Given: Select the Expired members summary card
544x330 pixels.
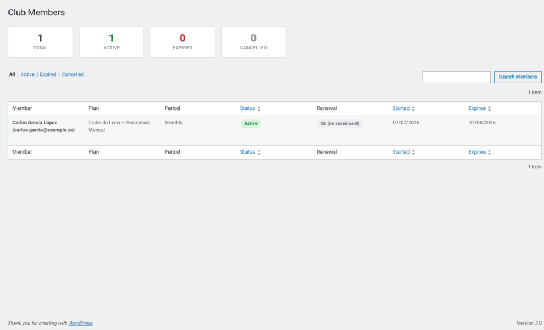Looking at the screenshot, I should 183,42.
